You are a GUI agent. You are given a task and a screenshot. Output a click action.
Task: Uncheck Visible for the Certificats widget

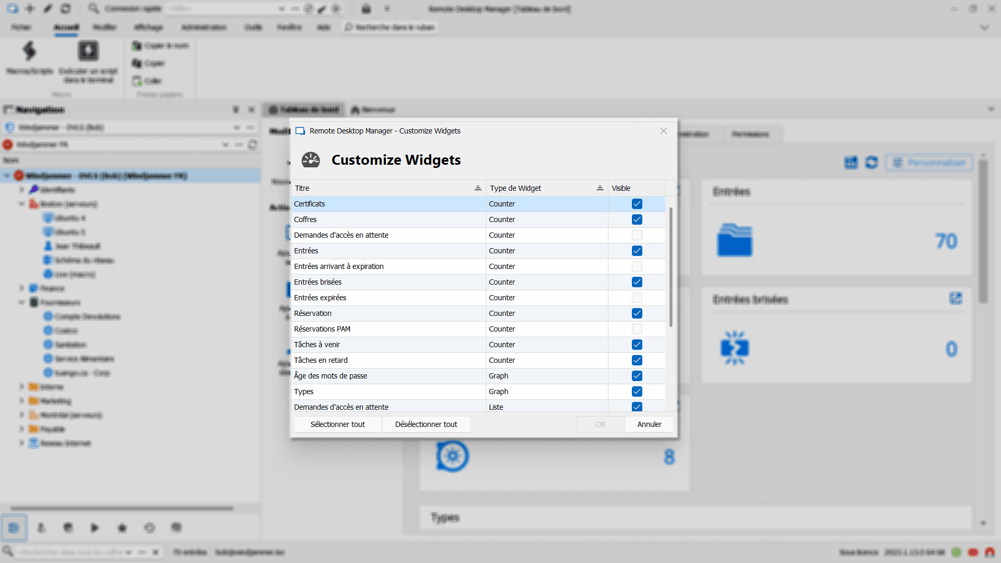637,204
